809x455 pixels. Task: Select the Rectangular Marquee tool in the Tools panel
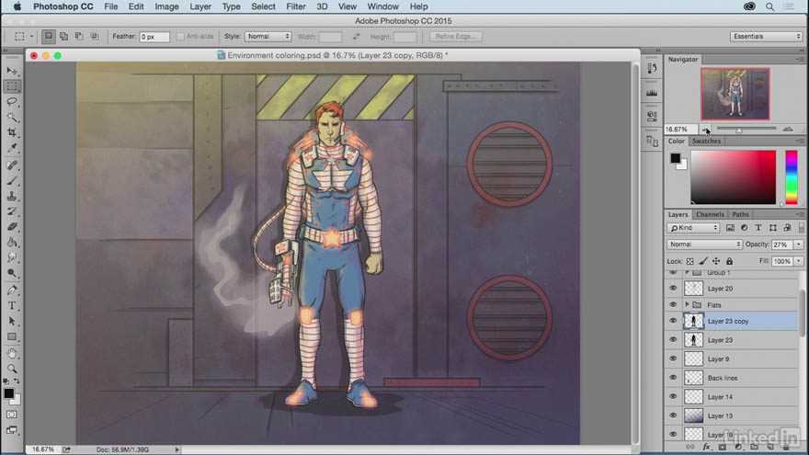12,86
